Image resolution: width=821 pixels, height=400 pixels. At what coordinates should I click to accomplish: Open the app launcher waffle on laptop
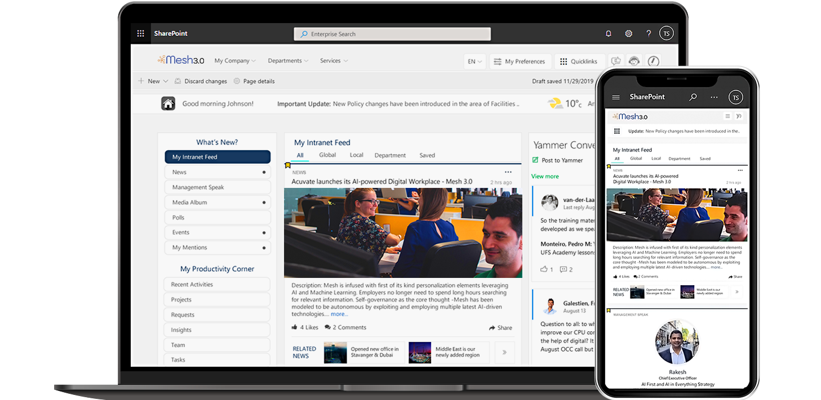(141, 34)
